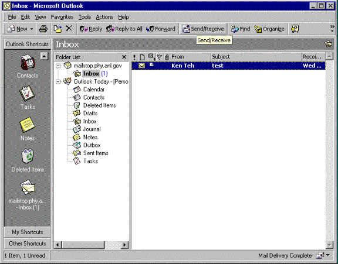Viewport: 338px width, 264px height.
Task: Click the Find button
Action: pyautogui.click(x=241, y=29)
